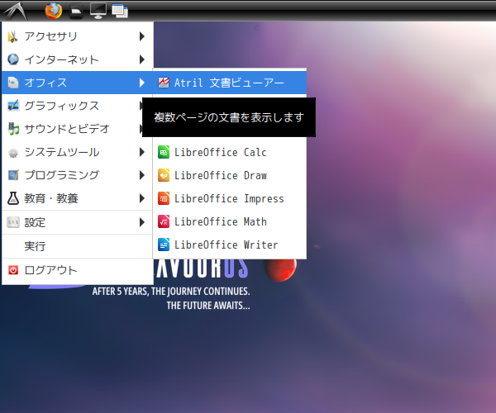Viewport: 496px width, 413px height.
Task: Click the music note icon beside サウンドとビデオ
Action: pos(13,129)
